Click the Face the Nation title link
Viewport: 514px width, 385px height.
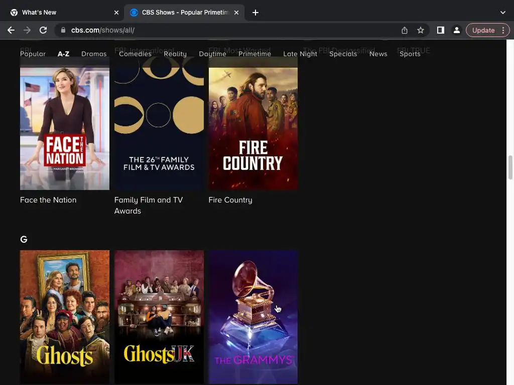point(48,200)
